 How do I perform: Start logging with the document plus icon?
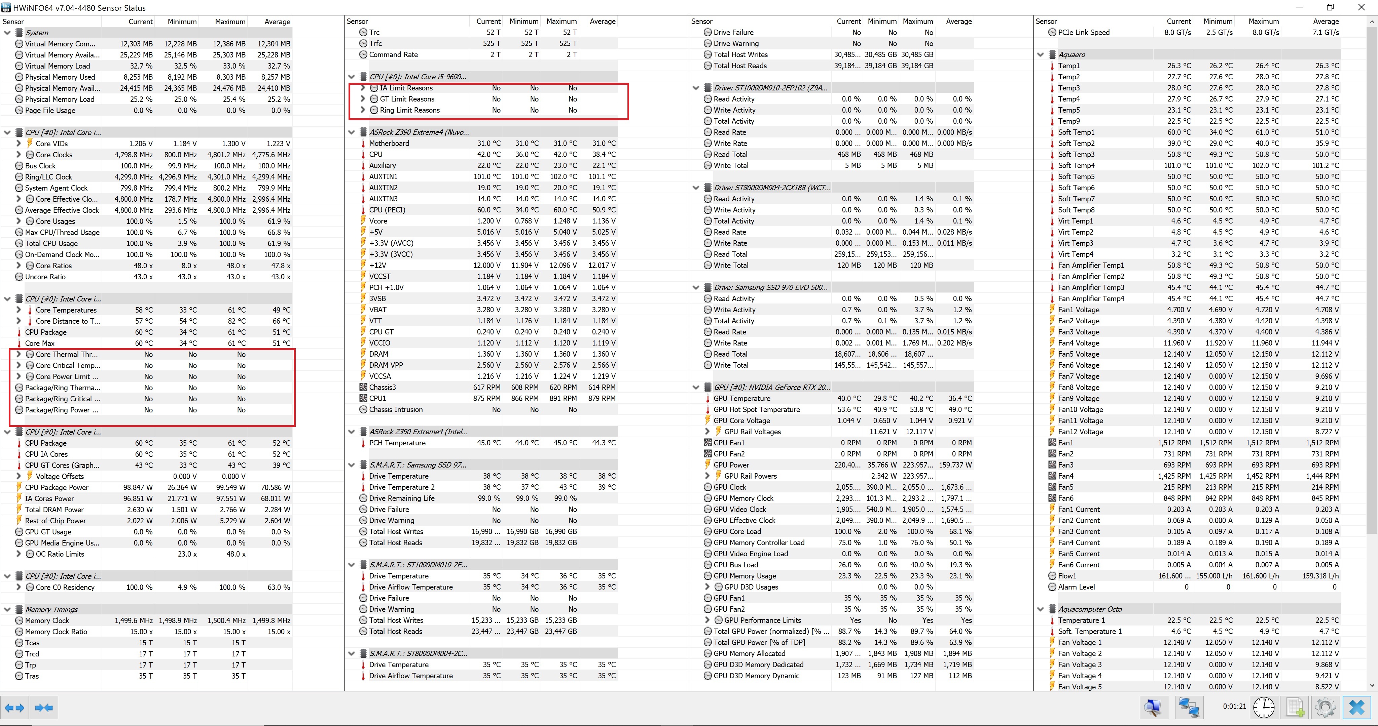point(1295,708)
